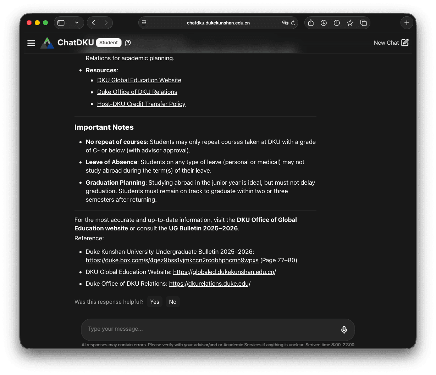Screen dimensions: 436x375
Task: Open the Safari share icon
Action: 310,23
